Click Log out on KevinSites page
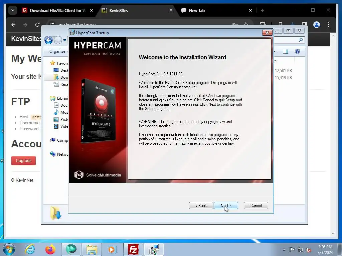This screenshot has width=342, height=256. [x=24, y=161]
